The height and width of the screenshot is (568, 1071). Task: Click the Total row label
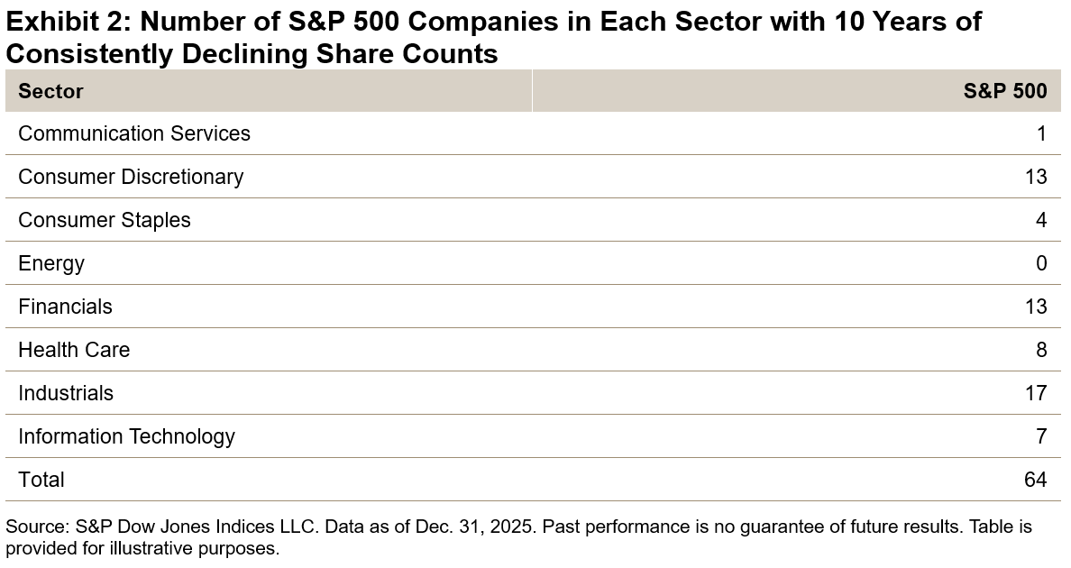pos(41,480)
